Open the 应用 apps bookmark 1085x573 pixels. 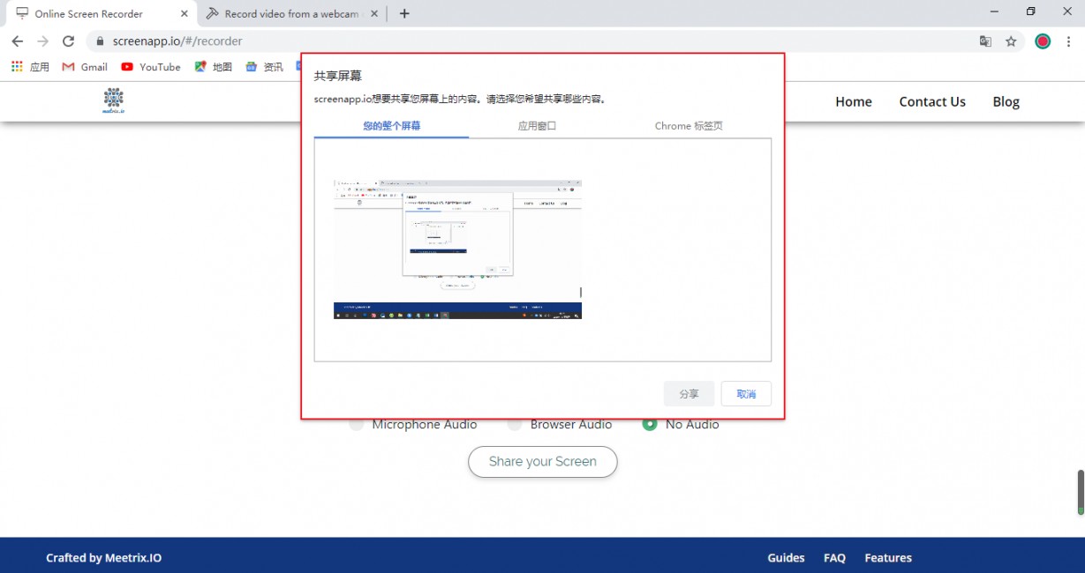(30, 67)
